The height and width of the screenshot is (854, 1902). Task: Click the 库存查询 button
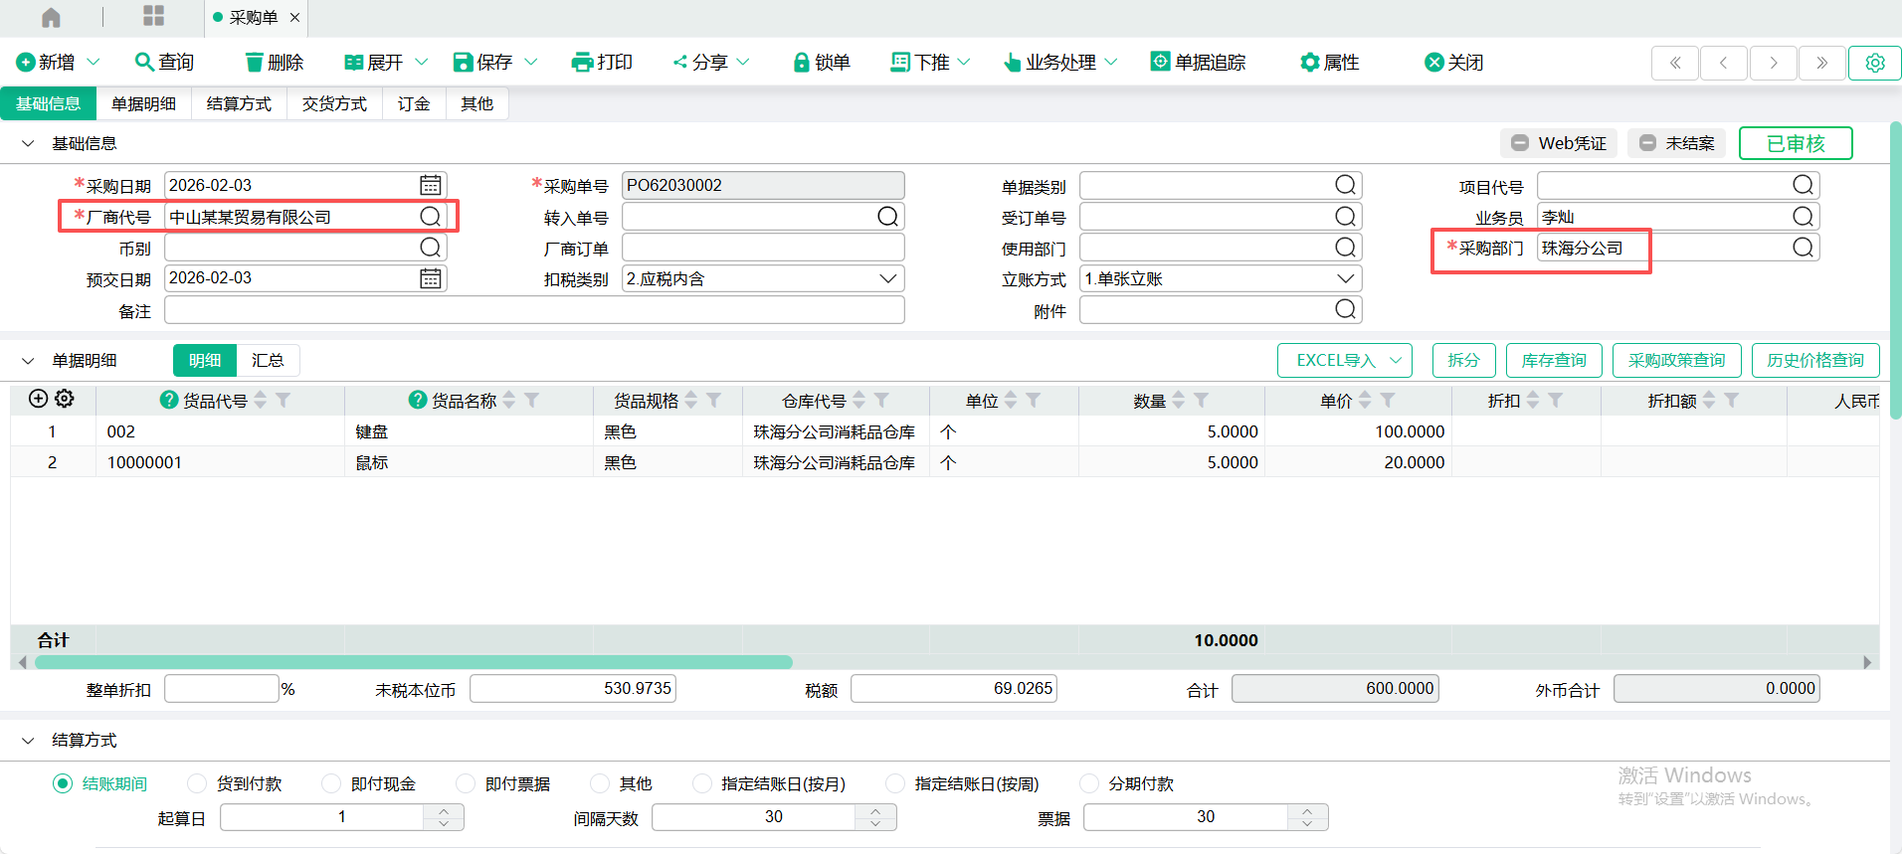(1553, 360)
